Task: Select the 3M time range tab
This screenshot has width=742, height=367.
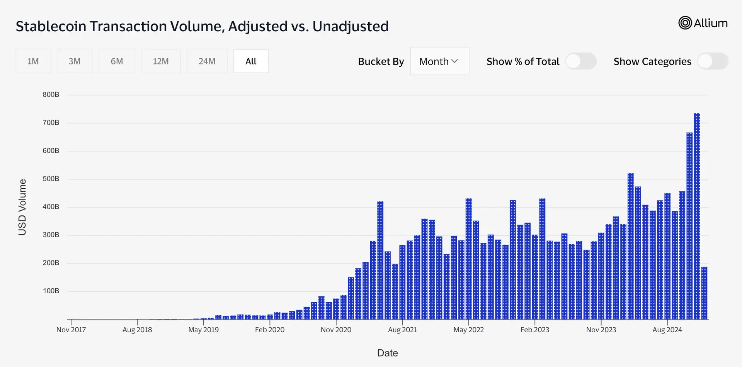Action: click(x=75, y=61)
